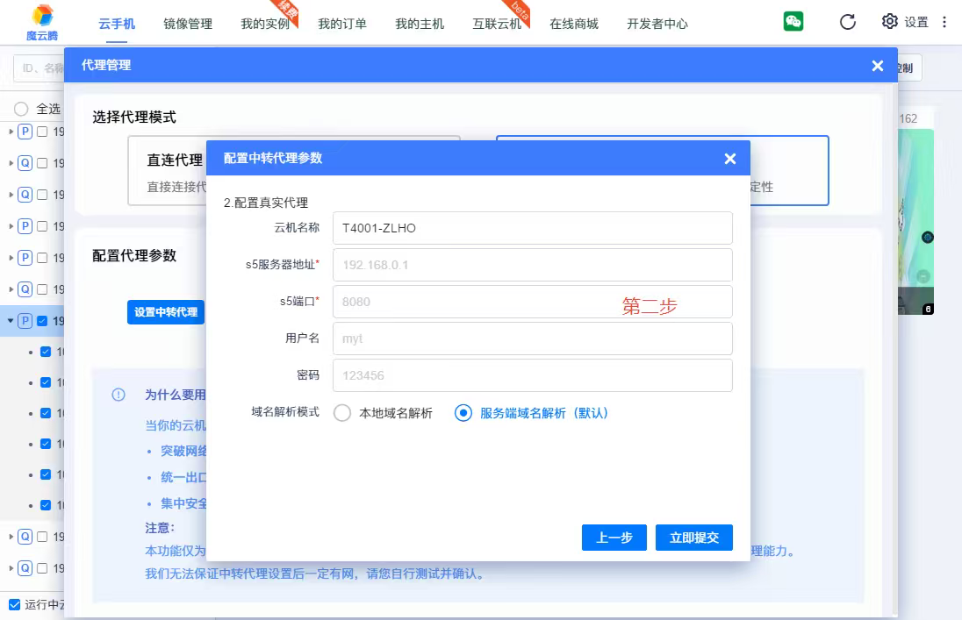The width and height of the screenshot is (962, 620).
Task: Click the 魔云腾 logo icon
Action: pos(42,16)
